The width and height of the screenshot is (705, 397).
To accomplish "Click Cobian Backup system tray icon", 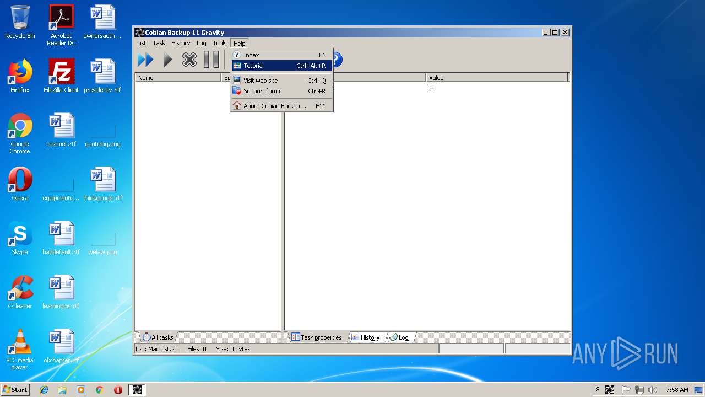I will point(610,390).
